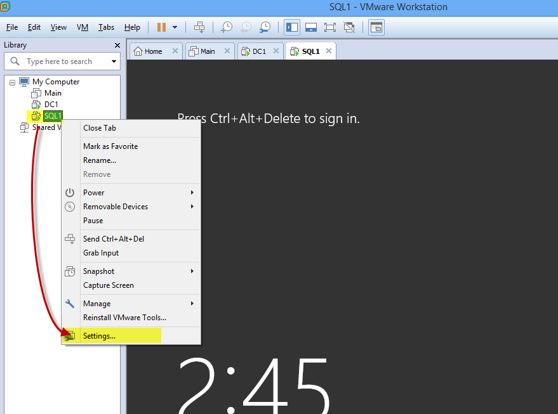Click the library search magnifier icon
558x414 pixels.
pyautogui.click(x=15, y=61)
